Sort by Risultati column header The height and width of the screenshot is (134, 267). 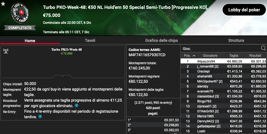pyautogui.click(x=255, y=55)
